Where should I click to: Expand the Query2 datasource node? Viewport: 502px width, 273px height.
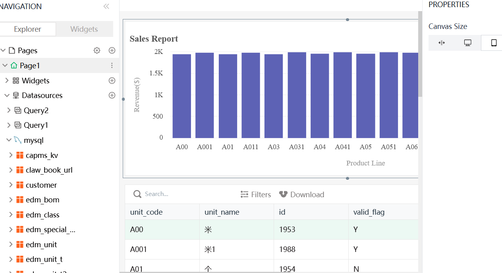(x=9, y=110)
